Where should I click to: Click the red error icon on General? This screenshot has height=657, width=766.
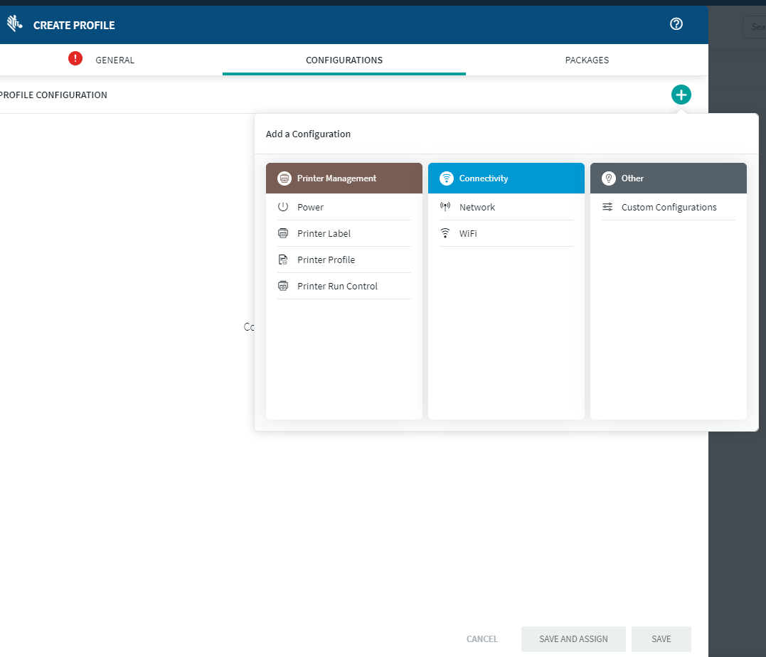75,59
